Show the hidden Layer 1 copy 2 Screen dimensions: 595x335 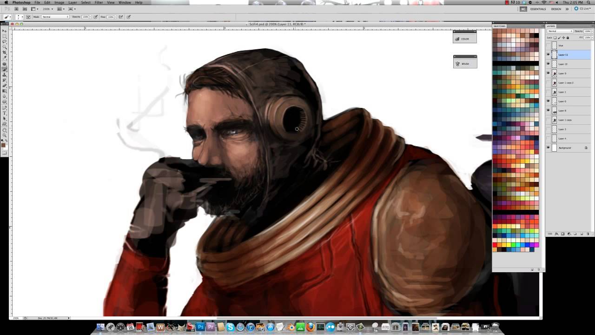(x=548, y=82)
